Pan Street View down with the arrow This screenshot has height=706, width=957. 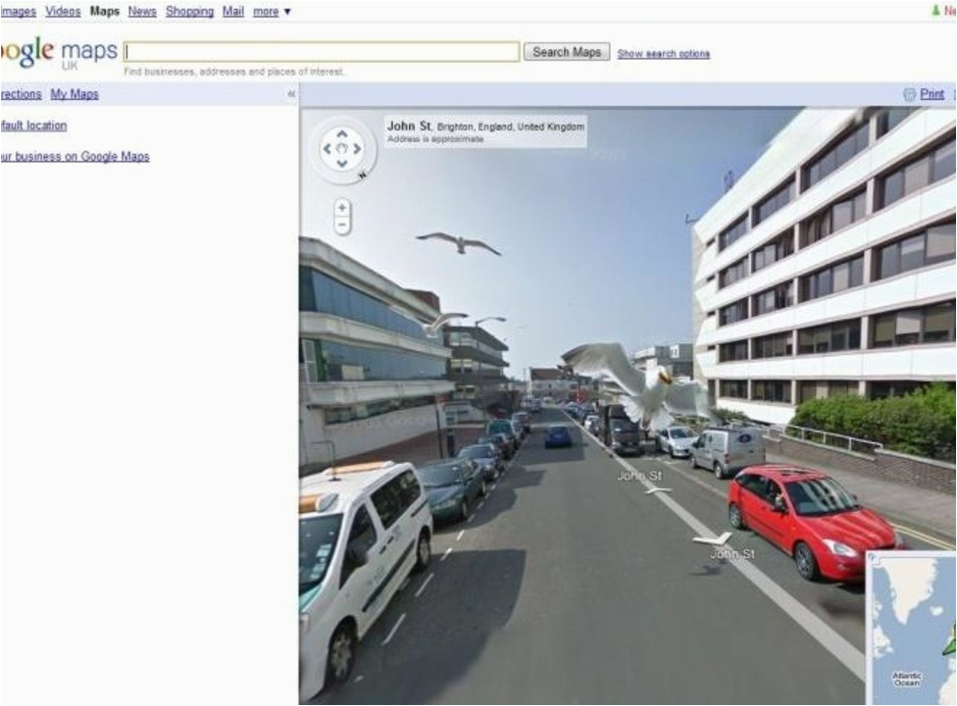point(342,163)
